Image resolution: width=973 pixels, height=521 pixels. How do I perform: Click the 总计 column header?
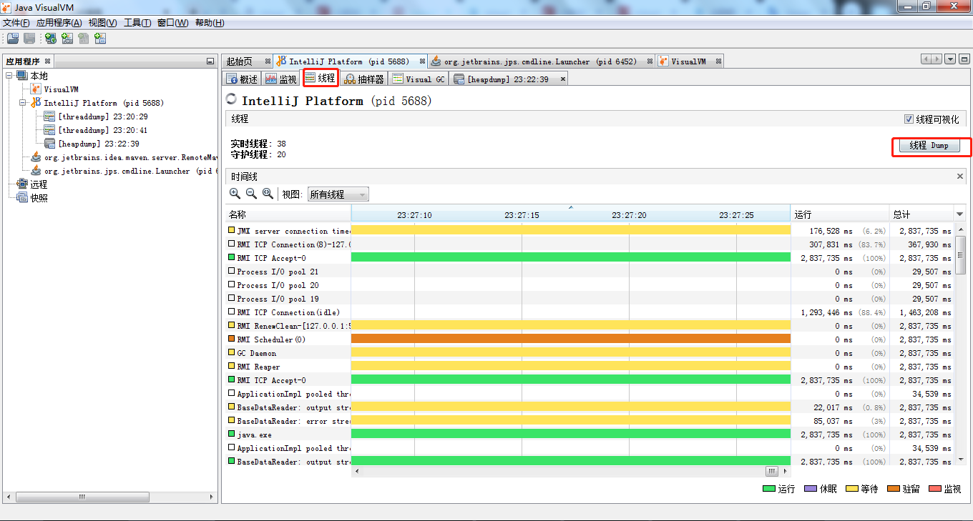(x=922, y=214)
